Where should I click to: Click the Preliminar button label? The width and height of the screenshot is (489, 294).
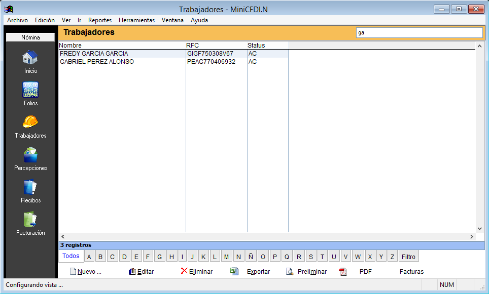point(312,272)
